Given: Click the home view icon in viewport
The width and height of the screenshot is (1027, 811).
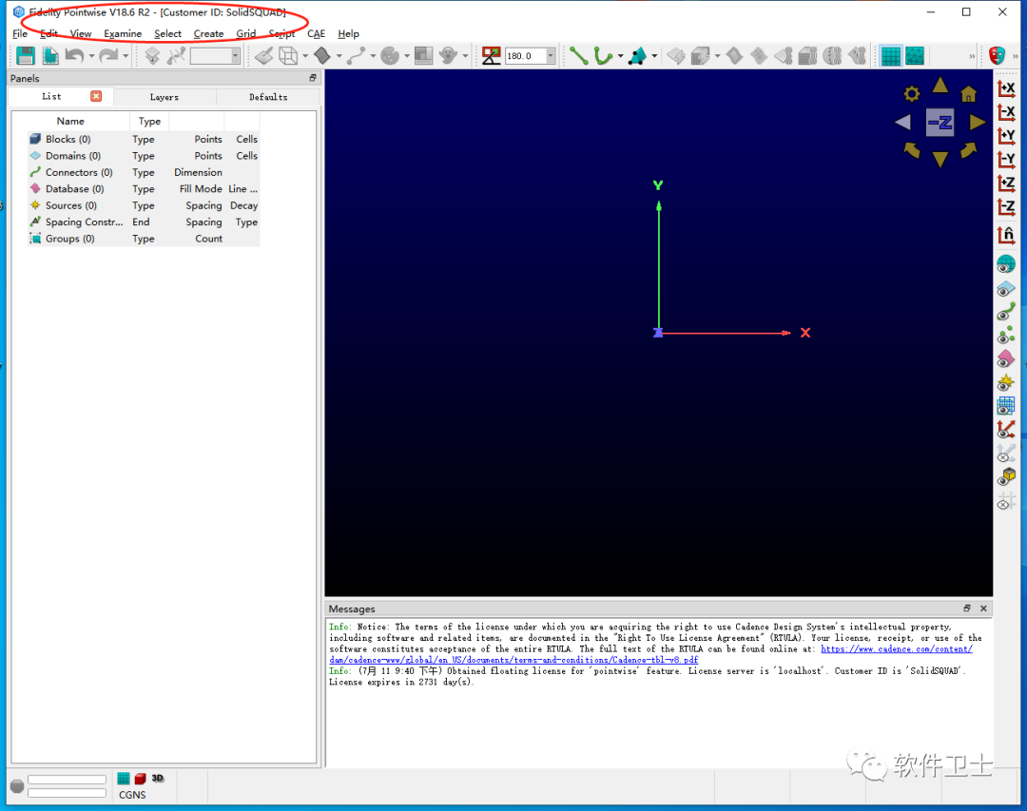Looking at the screenshot, I should click(x=969, y=94).
